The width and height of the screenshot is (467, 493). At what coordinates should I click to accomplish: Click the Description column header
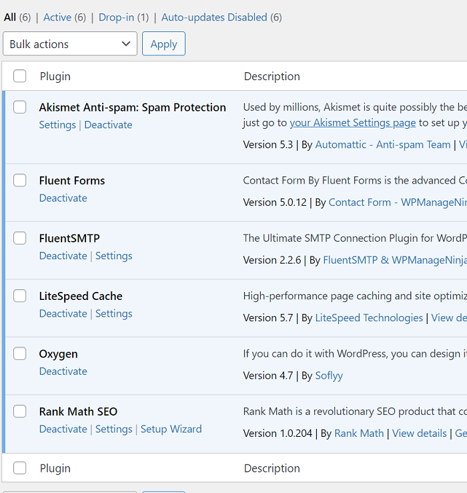click(x=272, y=76)
